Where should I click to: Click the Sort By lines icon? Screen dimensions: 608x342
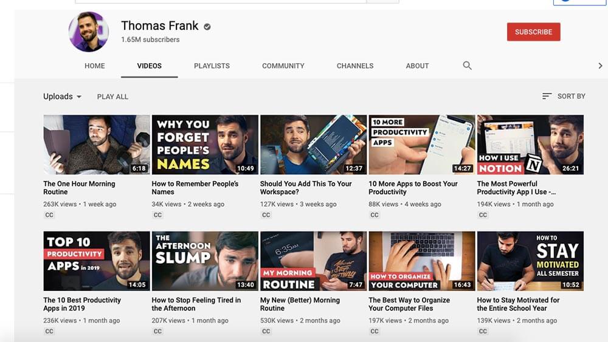point(547,96)
